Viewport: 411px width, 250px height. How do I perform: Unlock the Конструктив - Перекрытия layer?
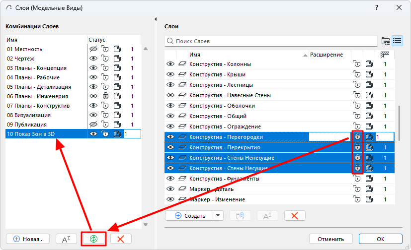click(357, 147)
